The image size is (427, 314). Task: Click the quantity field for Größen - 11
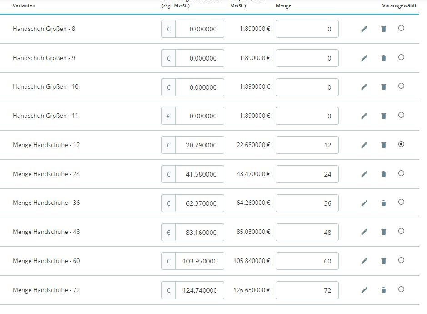point(307,116)
